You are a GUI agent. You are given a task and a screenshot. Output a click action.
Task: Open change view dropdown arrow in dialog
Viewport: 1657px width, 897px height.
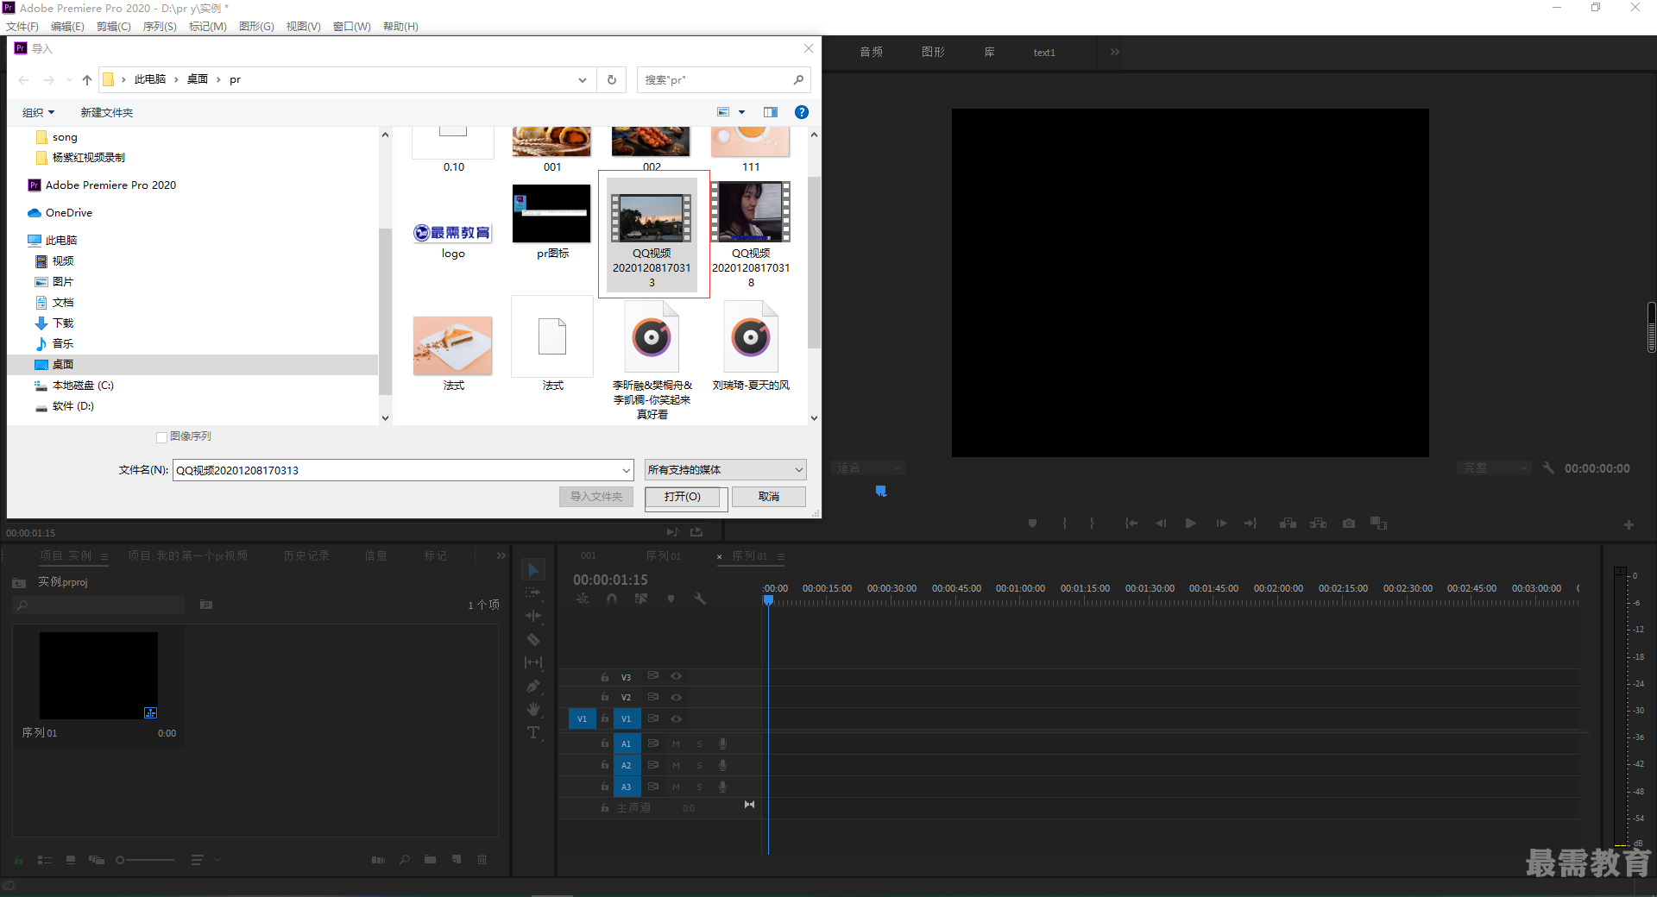741,113
